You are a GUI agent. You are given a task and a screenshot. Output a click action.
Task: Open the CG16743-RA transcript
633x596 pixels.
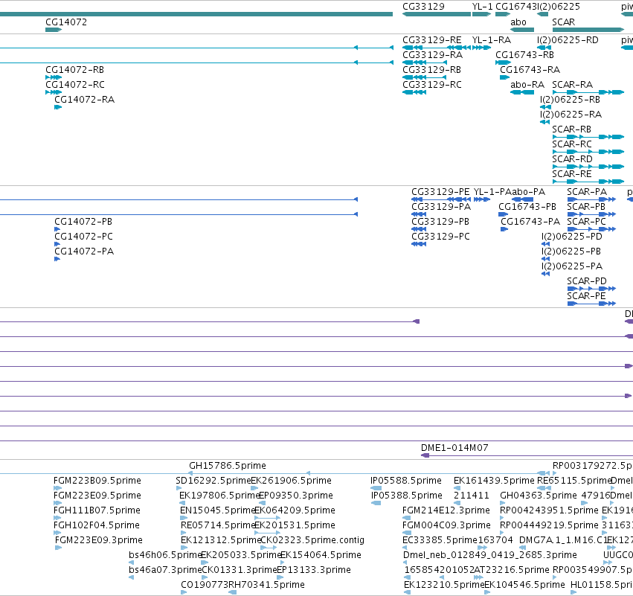coord(530,70)
